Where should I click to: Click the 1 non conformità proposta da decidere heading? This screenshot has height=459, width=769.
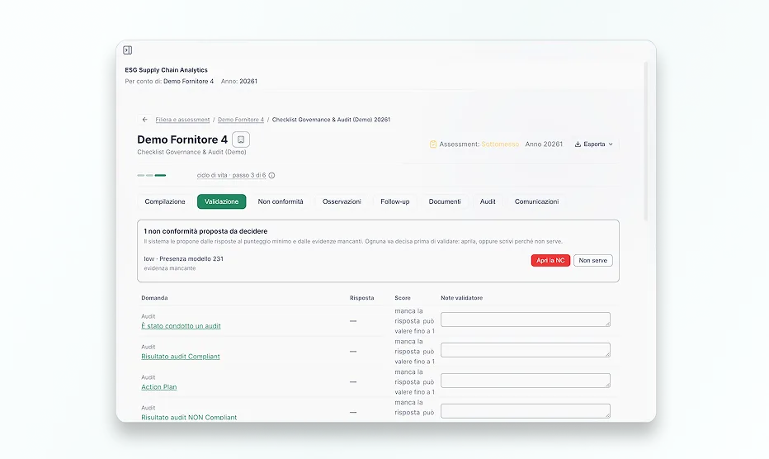point(205,231)
